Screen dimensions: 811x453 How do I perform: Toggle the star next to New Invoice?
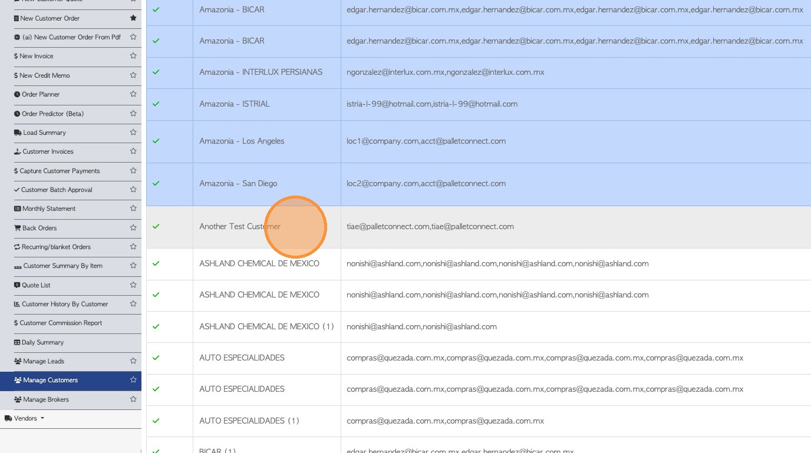point(133,56)
